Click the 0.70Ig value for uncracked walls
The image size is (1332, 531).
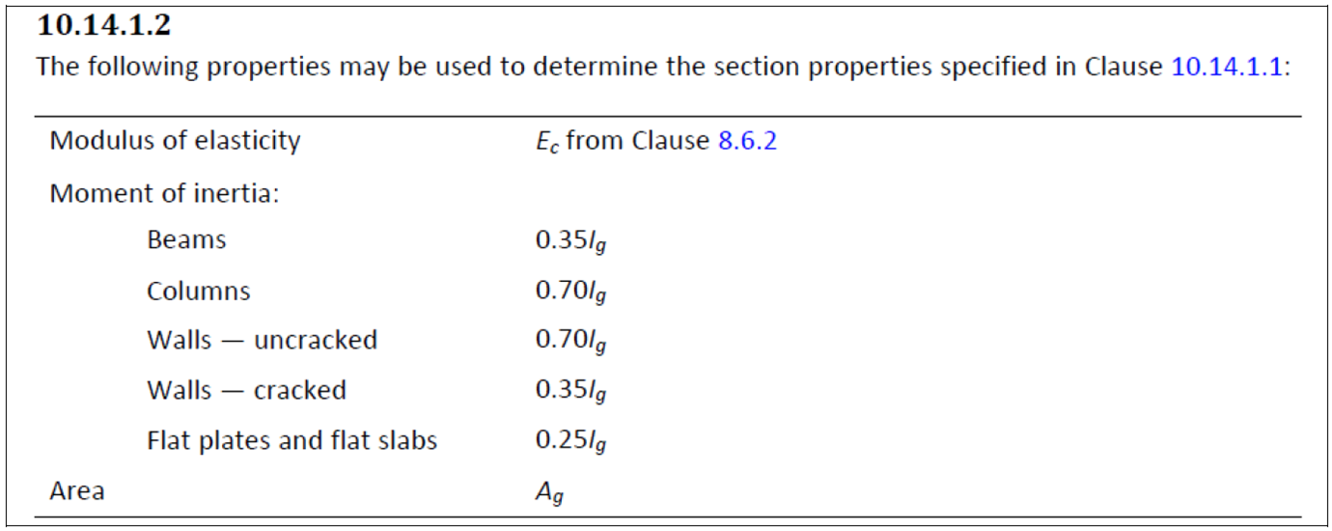570,342
